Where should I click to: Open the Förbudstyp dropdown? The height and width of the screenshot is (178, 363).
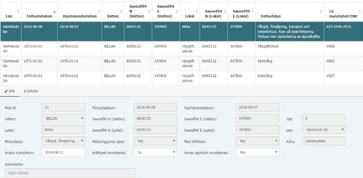[x=63, y=141]
